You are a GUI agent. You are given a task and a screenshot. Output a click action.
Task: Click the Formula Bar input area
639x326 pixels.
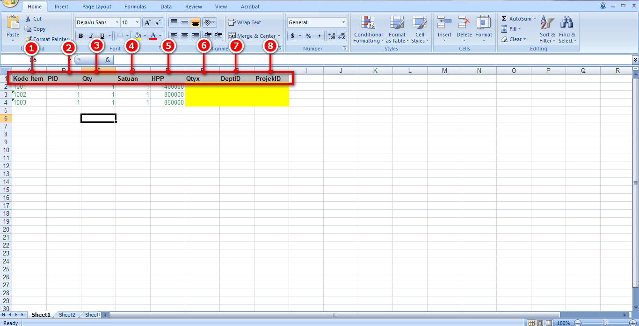[327, 60]
